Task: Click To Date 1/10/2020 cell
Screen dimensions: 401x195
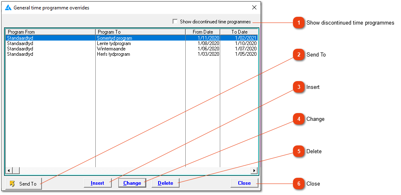Action: pyautogui.click(x=246, y=43)
